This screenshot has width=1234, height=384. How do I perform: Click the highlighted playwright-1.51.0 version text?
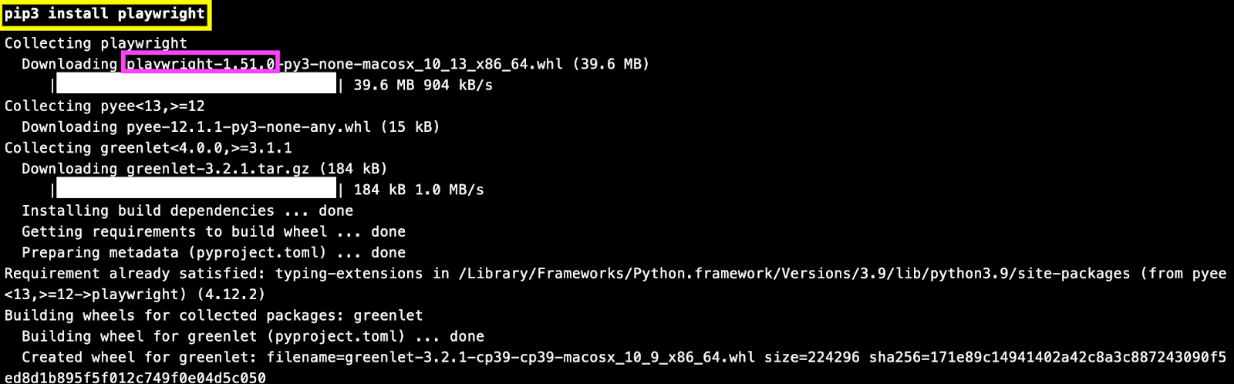[x=201, y=64]
